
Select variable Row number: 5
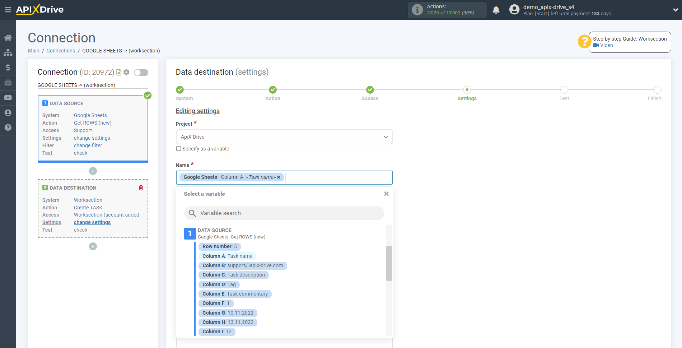(x=220, y=246)
